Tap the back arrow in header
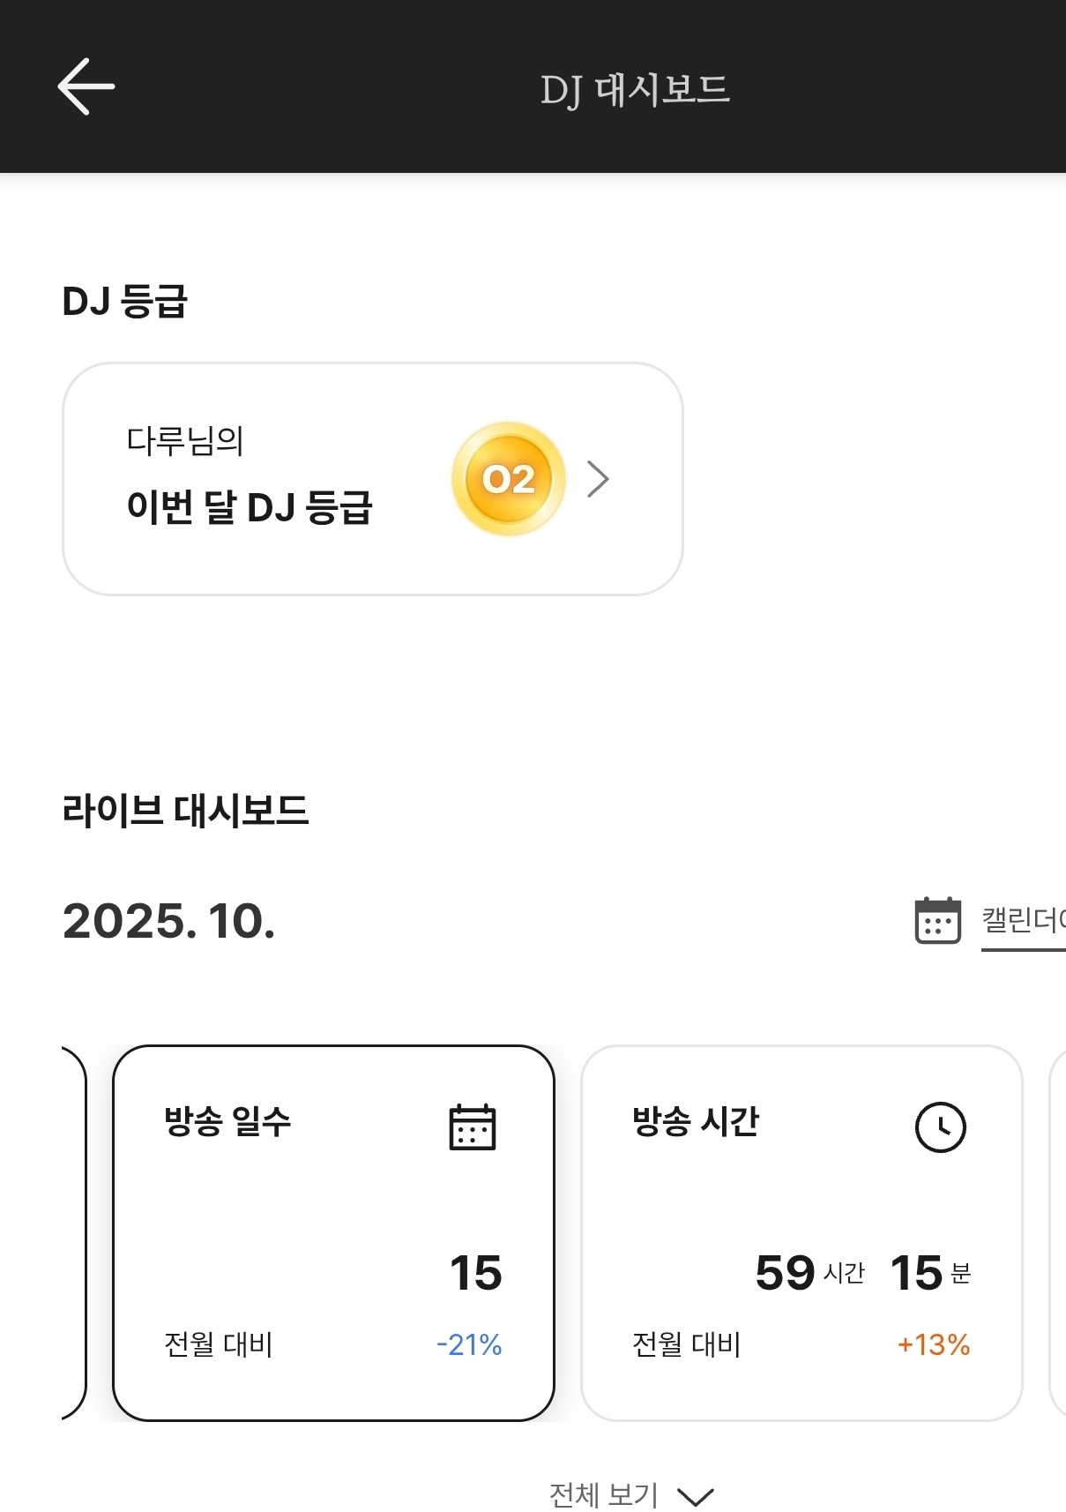This screenshot has height=1512, width=1066. point(86,86)
